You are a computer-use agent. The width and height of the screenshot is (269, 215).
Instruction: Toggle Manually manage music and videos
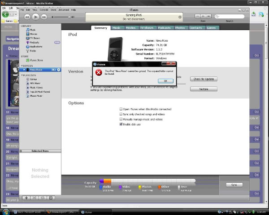[121, 119]
